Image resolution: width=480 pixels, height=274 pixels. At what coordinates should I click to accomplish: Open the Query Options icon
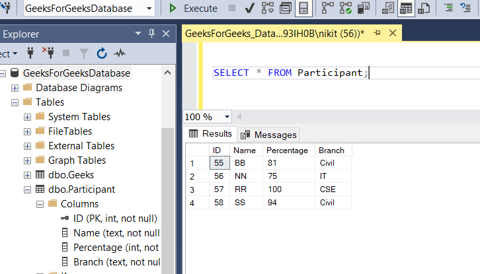[286, 9]
